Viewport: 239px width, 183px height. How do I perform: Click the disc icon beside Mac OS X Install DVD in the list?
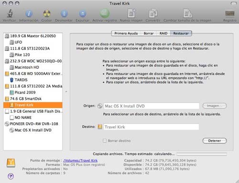pyautogui.click(x=11, y=130)
